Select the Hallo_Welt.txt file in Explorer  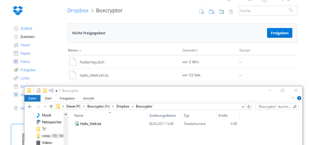tap(91, 124)
